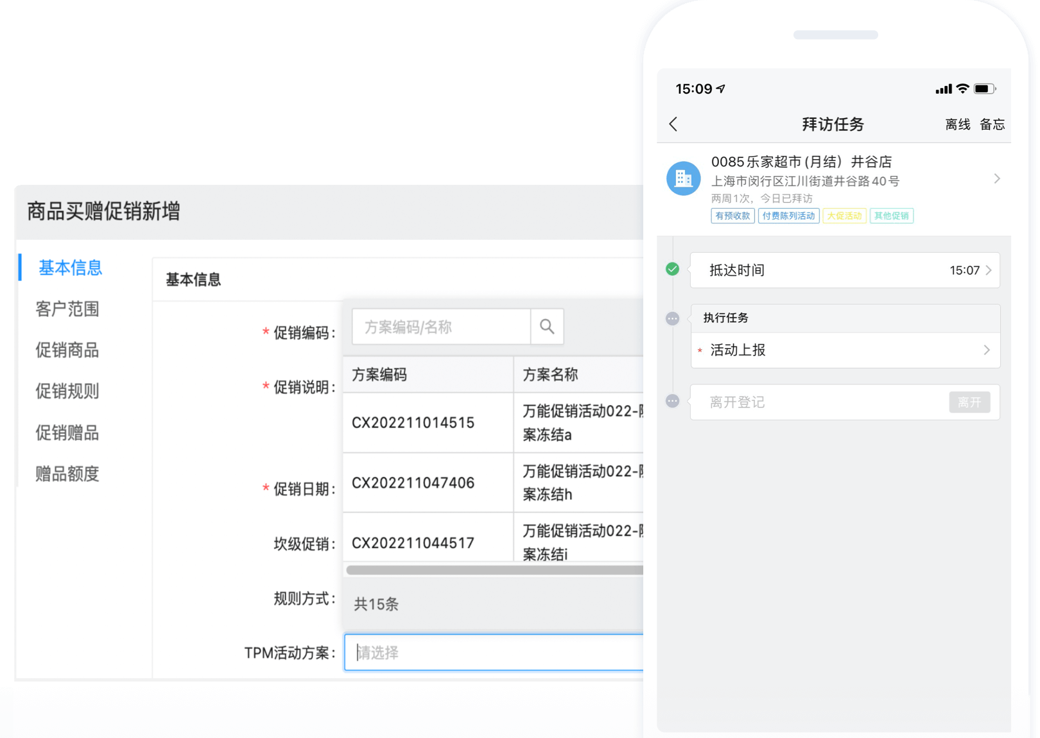This screenshot has width=1040, height=738.
Task: Tap the blue store building icon
Action: [684, 178]
